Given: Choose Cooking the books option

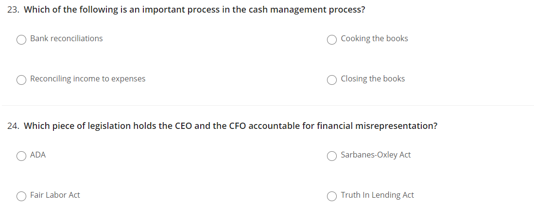Looking at the screenshot, I should pyautogui.click(x=332, y=40).
